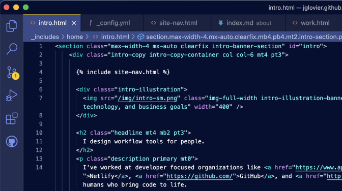342x191 pixels.
Task: Click line number 7 in the gutter
Action: (41, 98)
